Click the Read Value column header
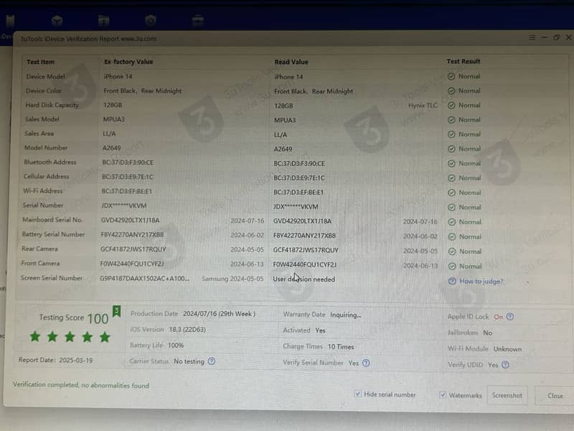This screenshot has width=574, height=431. pos(291,62)
